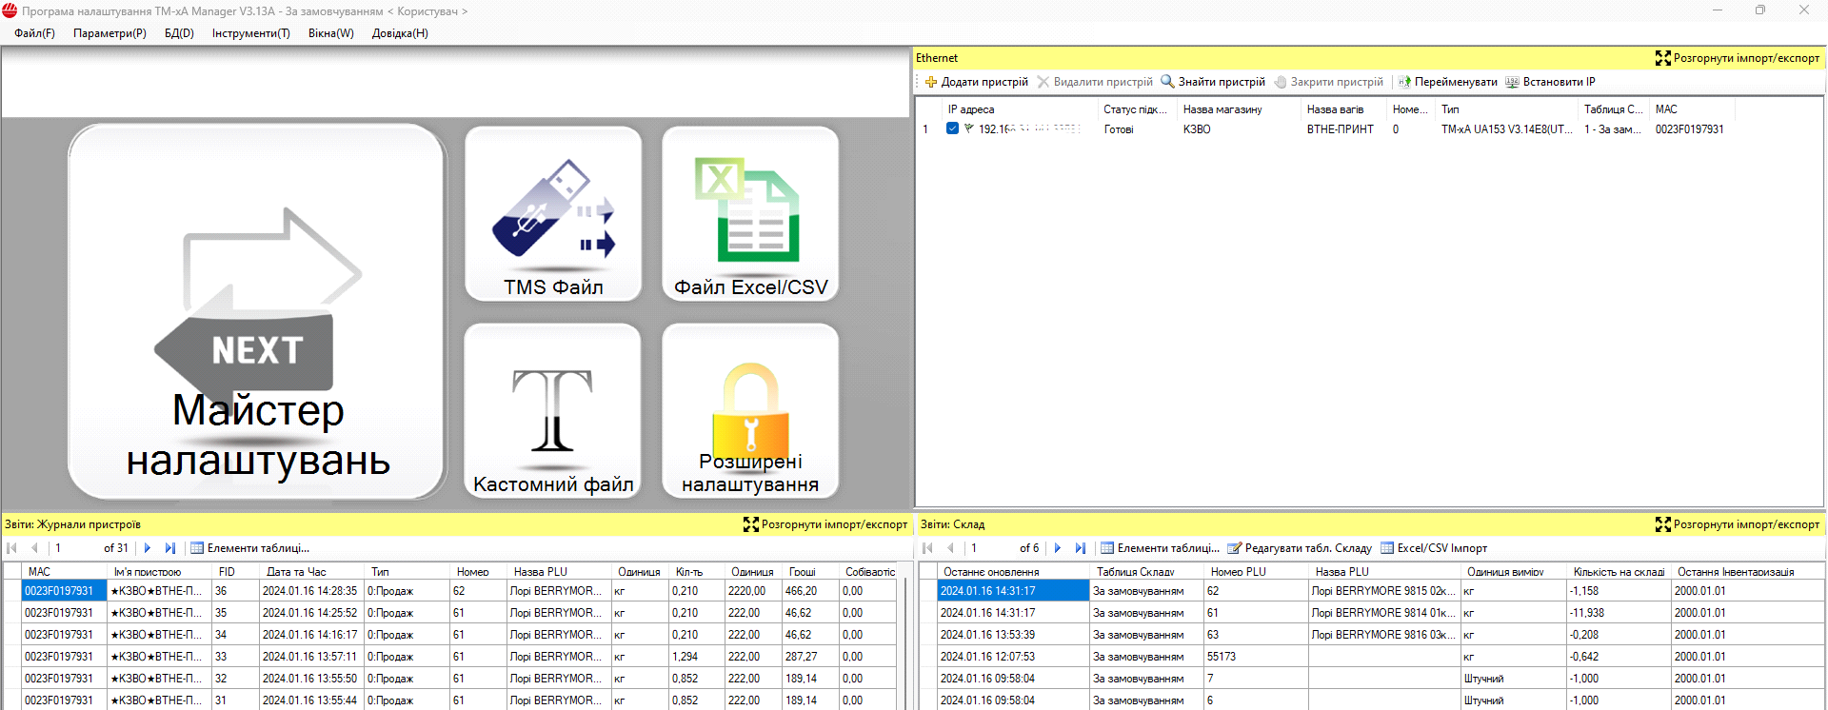Image resolution: width=1828 pixels, height=710 pixels.
Task: Uncheck the device row 192.168 checkbox
Action: pos(952,128)
